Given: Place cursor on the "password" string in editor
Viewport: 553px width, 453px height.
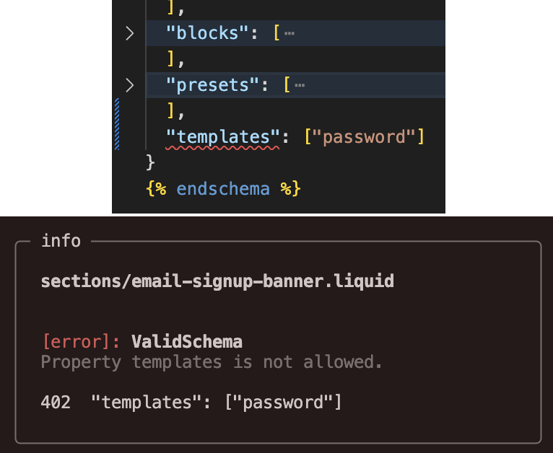Looking at the screenshot, I should [364, 136].
